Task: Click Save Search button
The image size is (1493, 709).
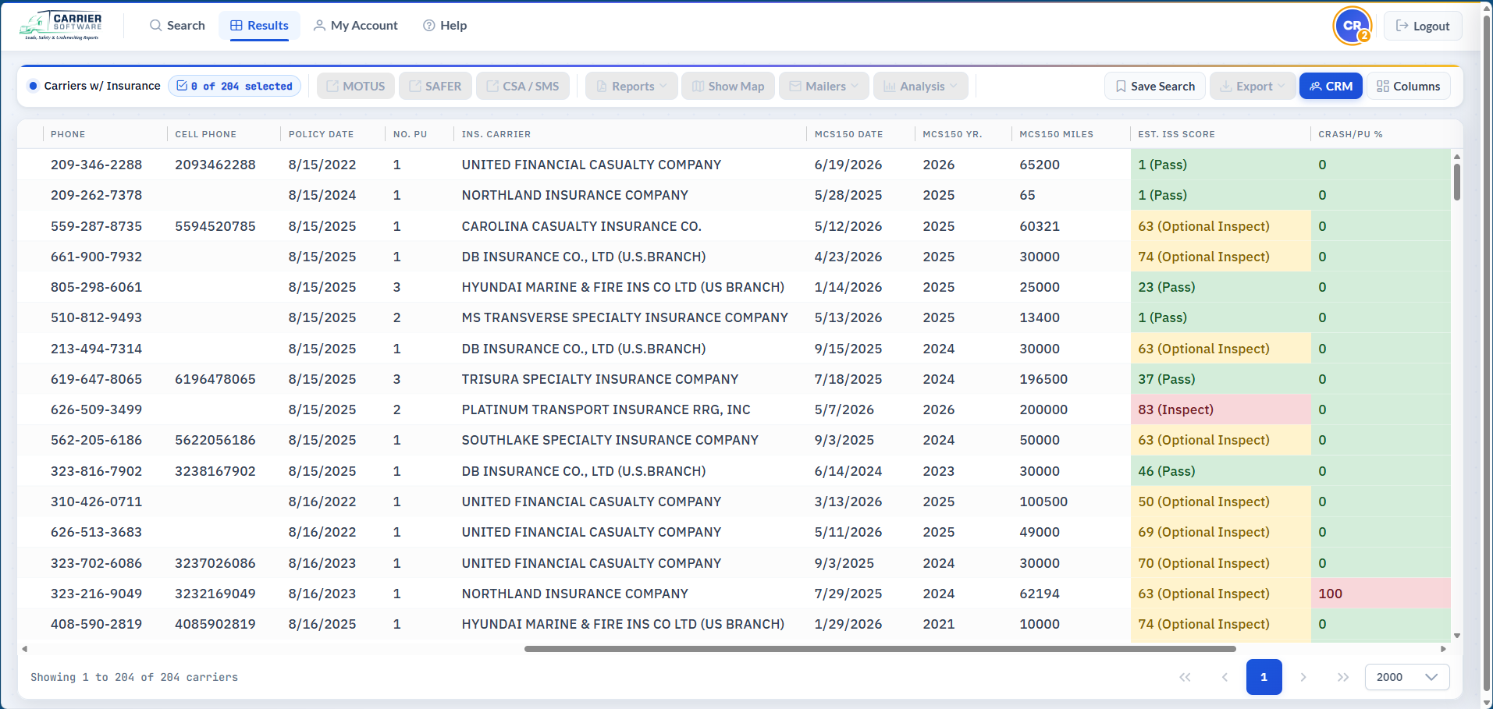Action: (1155, 86)
